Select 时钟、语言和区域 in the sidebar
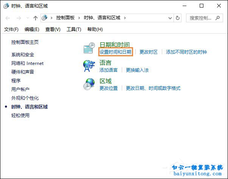 click(x=29, y=107)
